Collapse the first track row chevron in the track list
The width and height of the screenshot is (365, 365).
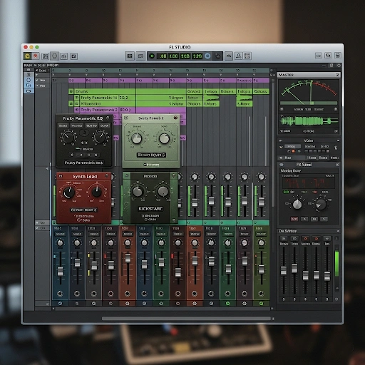click(x=37, y=80)
